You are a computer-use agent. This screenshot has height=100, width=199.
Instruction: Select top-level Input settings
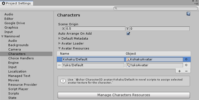9,32
